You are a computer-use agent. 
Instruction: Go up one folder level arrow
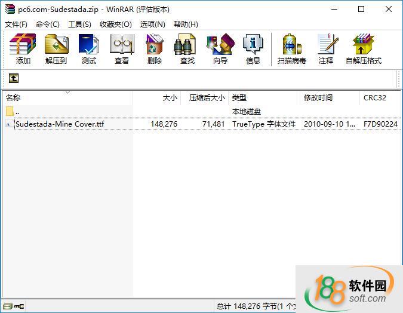(x=14, y=78)
